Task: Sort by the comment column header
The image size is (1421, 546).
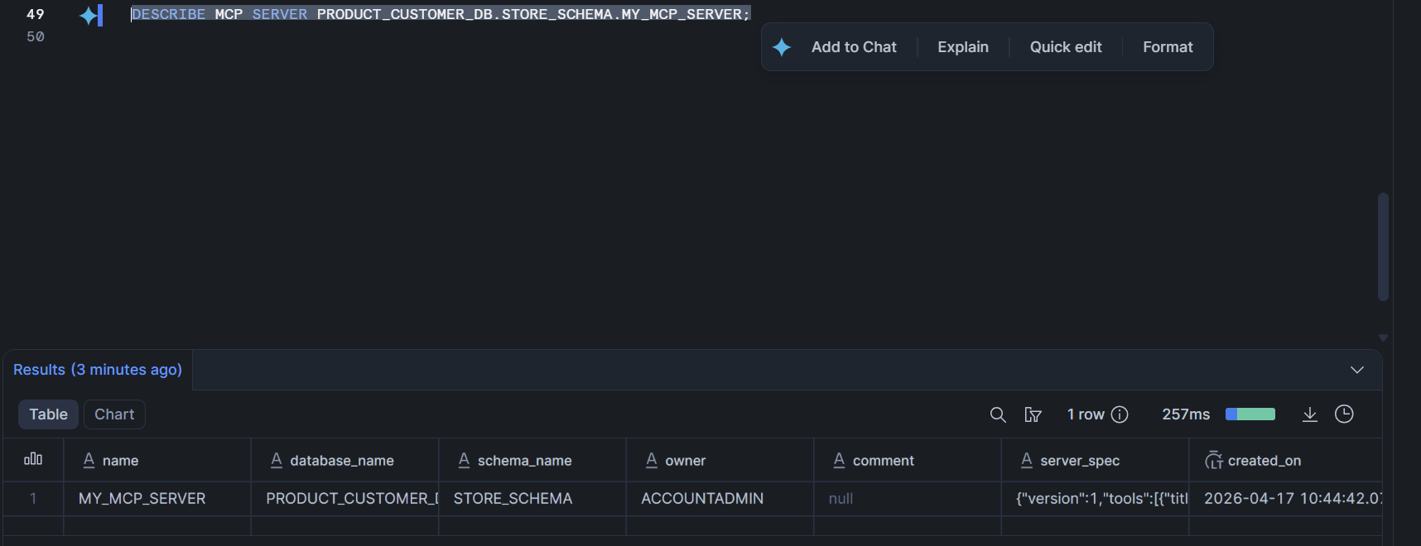Action: click(908, 460)
